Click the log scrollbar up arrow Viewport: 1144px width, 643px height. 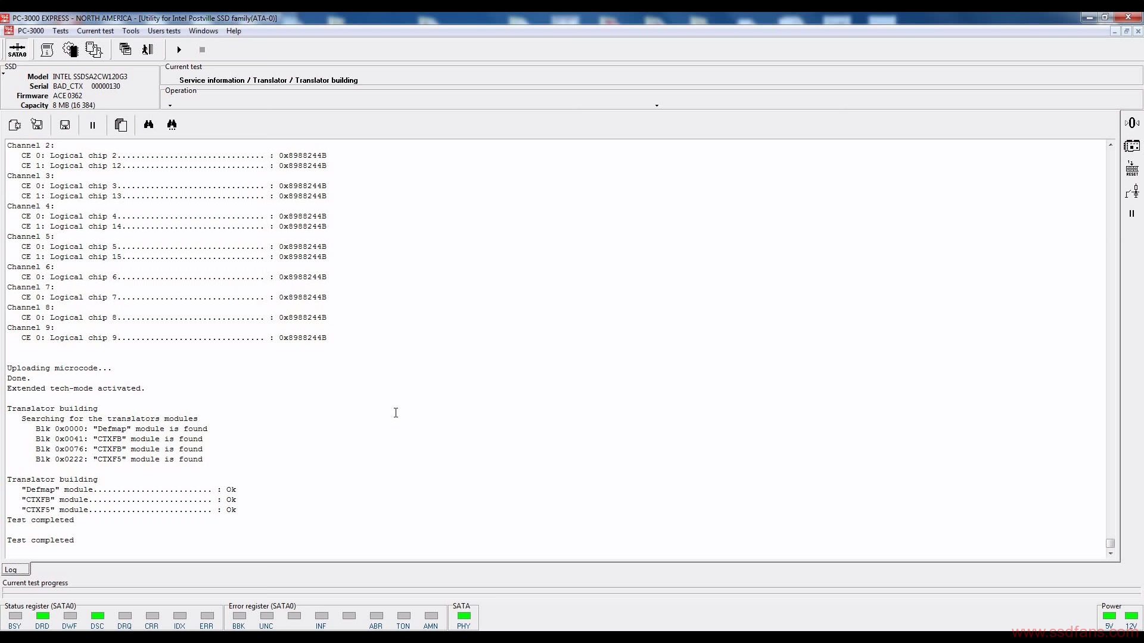point(1111,145)
